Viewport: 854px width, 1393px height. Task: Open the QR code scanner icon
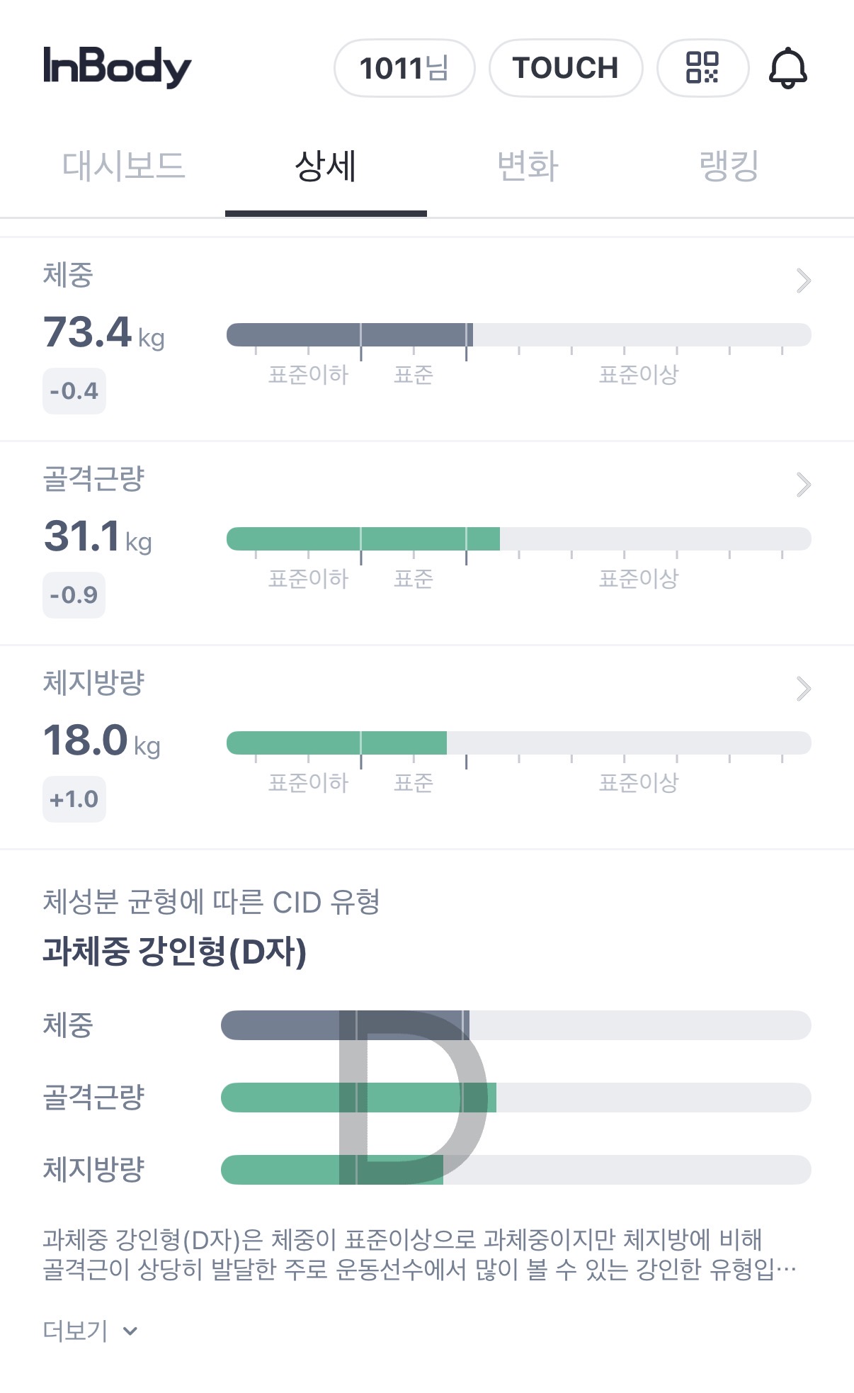702,68
